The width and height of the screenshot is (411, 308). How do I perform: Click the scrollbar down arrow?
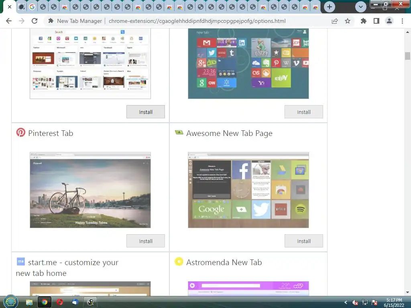[x=407, y=292]
